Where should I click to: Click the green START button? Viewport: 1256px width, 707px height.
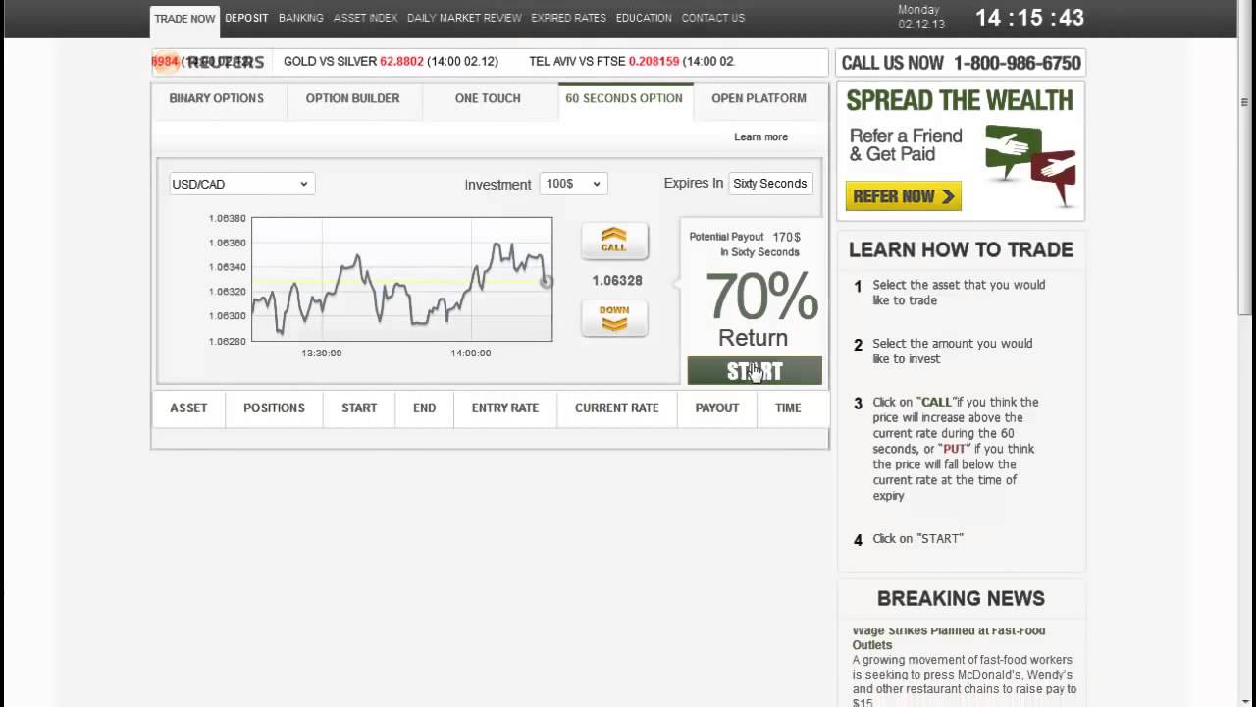(x=755, y=371)
